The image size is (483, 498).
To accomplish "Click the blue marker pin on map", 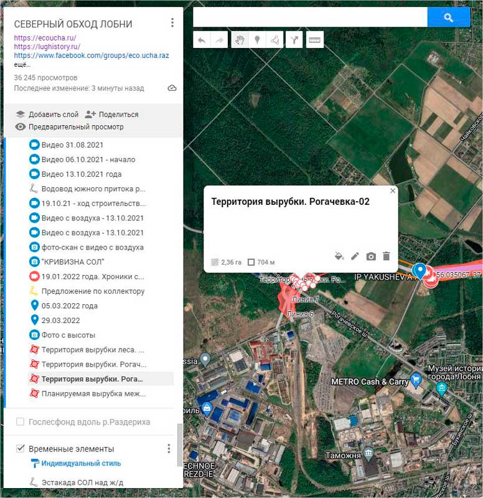I will point(420,270).
